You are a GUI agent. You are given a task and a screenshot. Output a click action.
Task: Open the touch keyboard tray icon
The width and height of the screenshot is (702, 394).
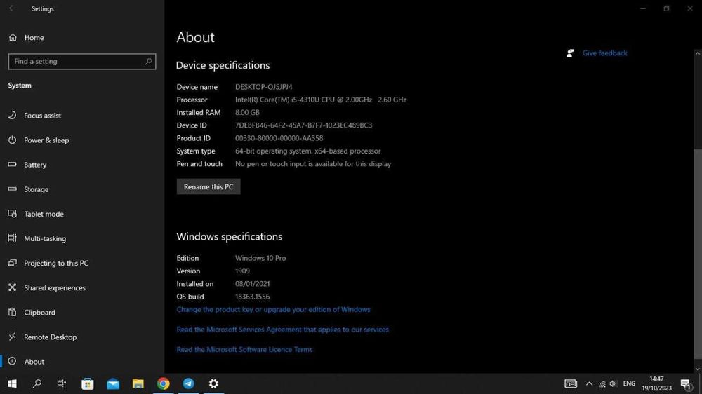(570, 383)
